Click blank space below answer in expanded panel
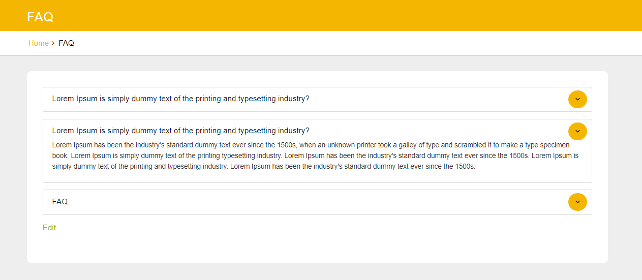The width and height of the screenshot is (642, 280). [305, 176]
